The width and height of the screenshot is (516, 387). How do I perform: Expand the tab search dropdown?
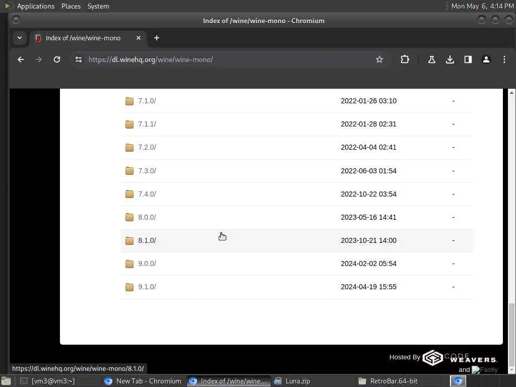[20, 38]
